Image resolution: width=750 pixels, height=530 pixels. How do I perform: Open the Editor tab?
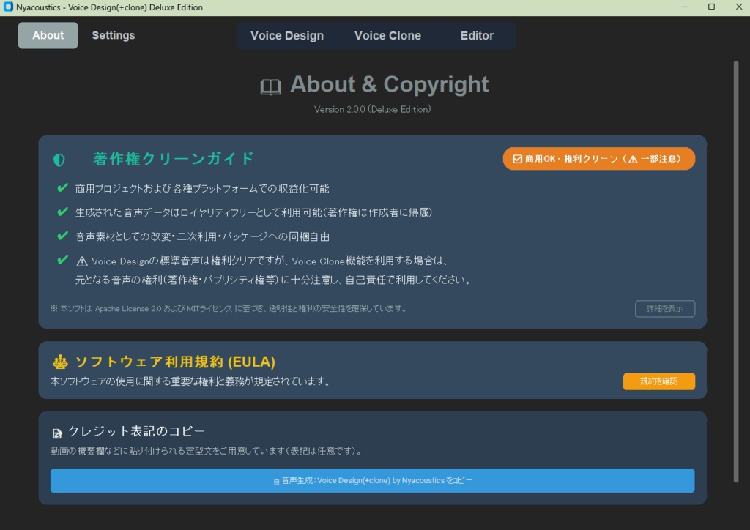[477, 36]
